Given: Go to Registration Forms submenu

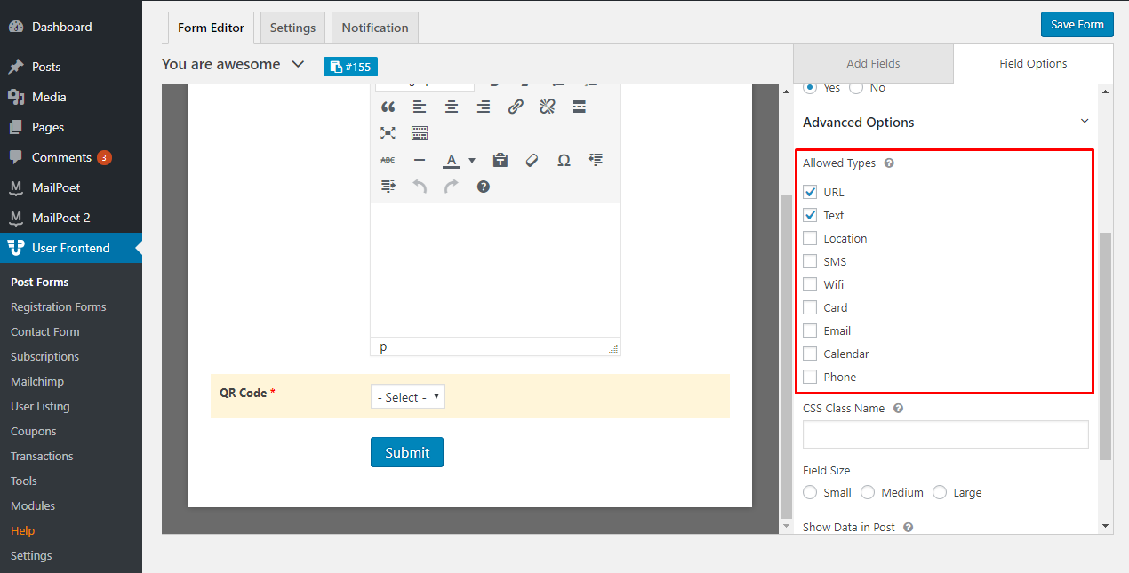Looking at the screenshot, I should pyautogui.click(x=59, y=306).
